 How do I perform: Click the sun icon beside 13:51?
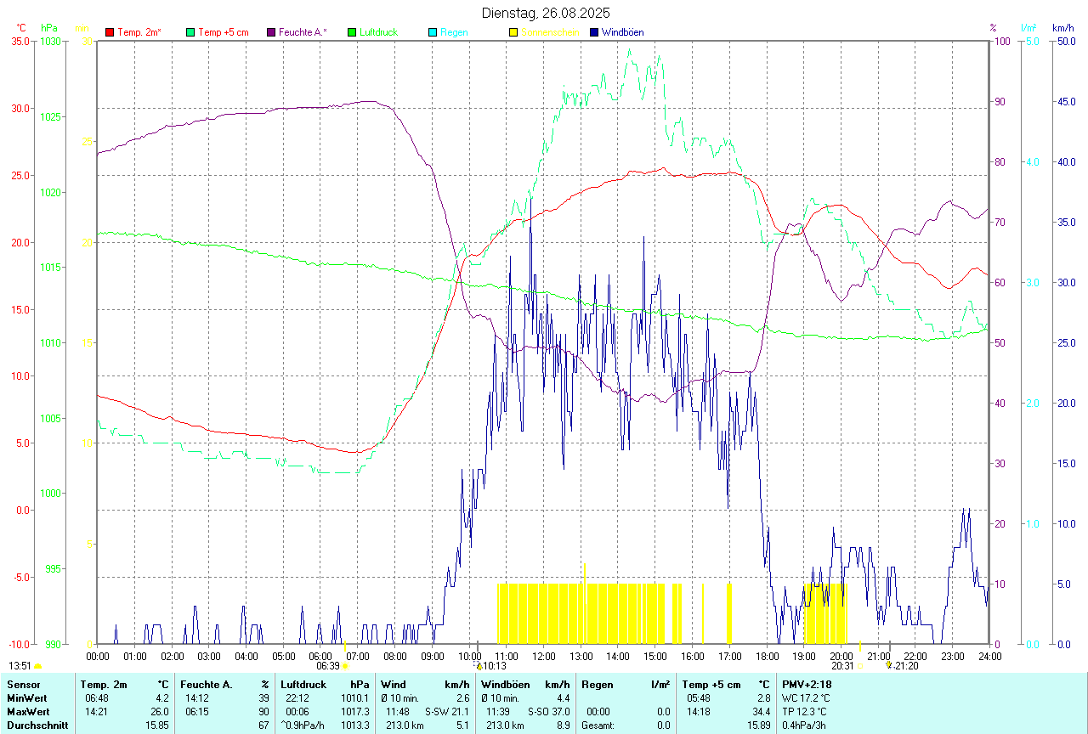coord(37,666)
